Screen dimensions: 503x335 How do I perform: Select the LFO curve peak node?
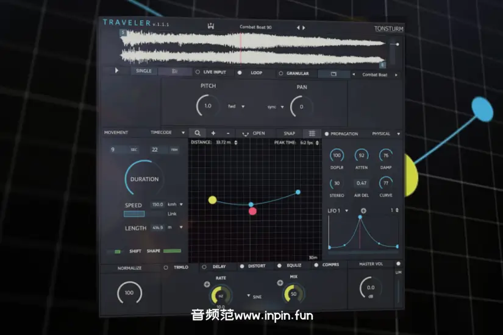(x=360, y=217)
